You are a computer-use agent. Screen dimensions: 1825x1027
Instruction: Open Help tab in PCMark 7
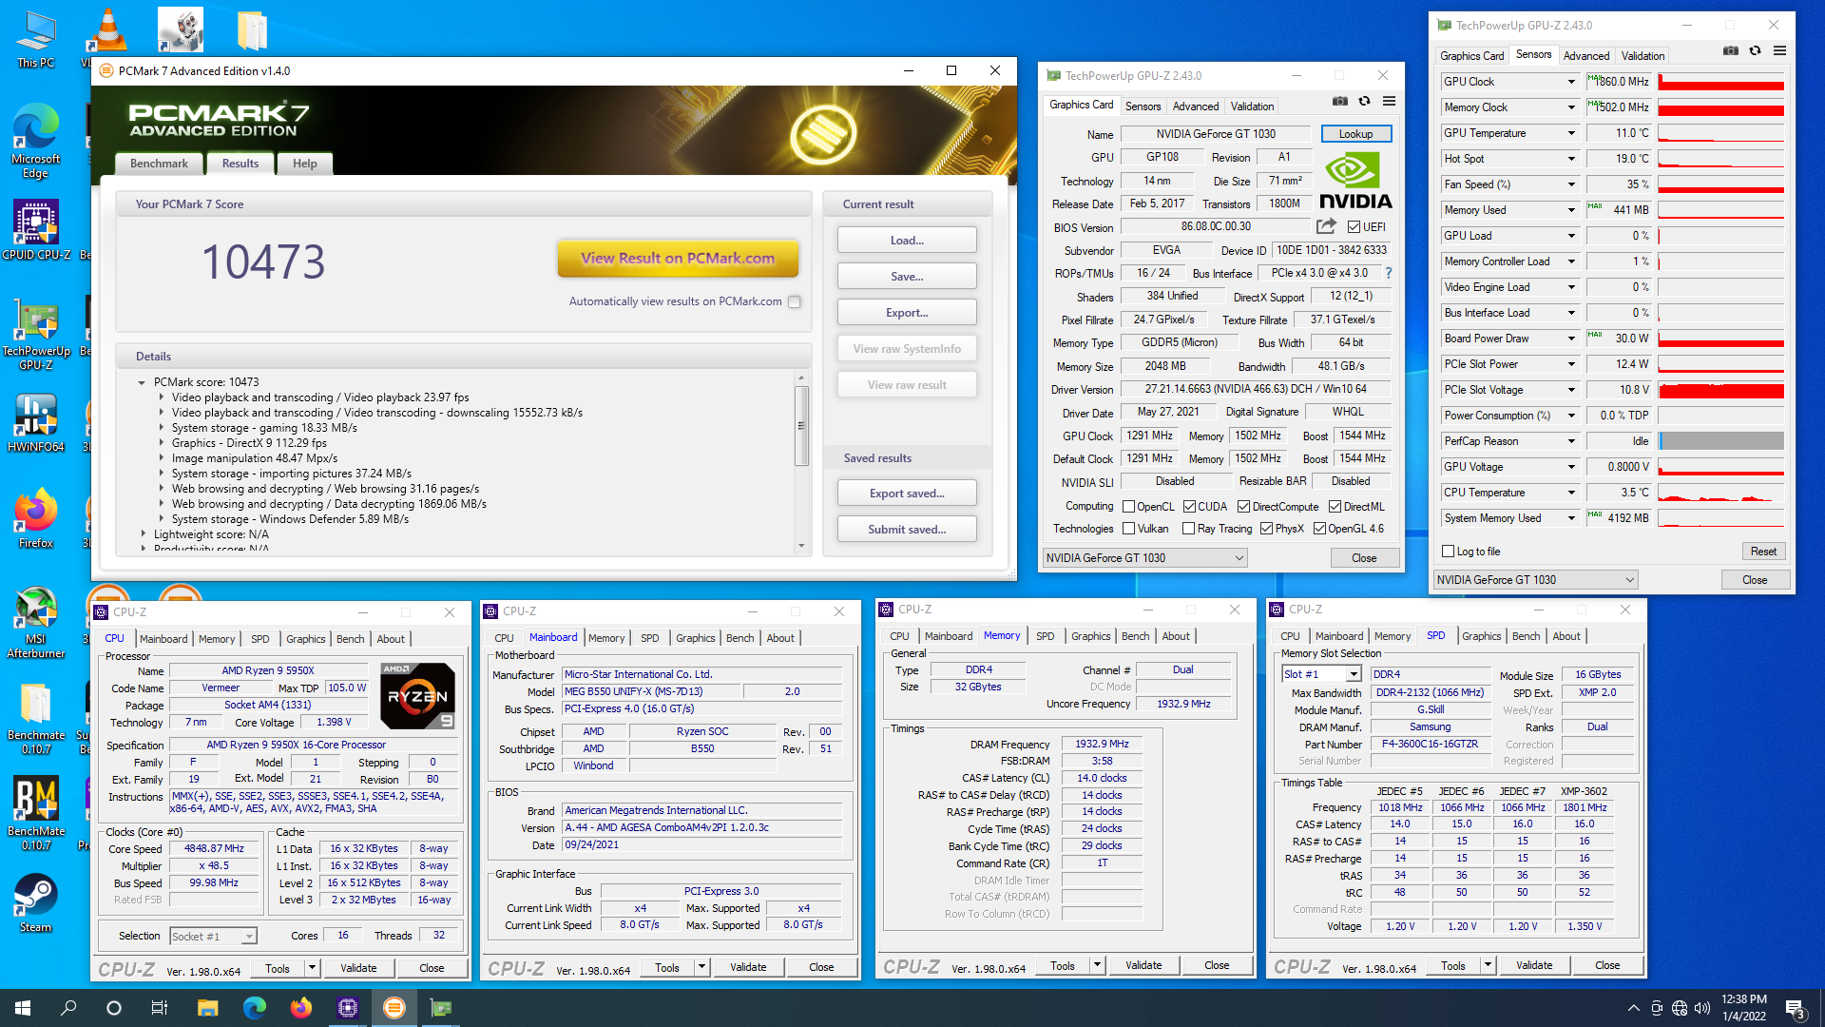point(305,164)
